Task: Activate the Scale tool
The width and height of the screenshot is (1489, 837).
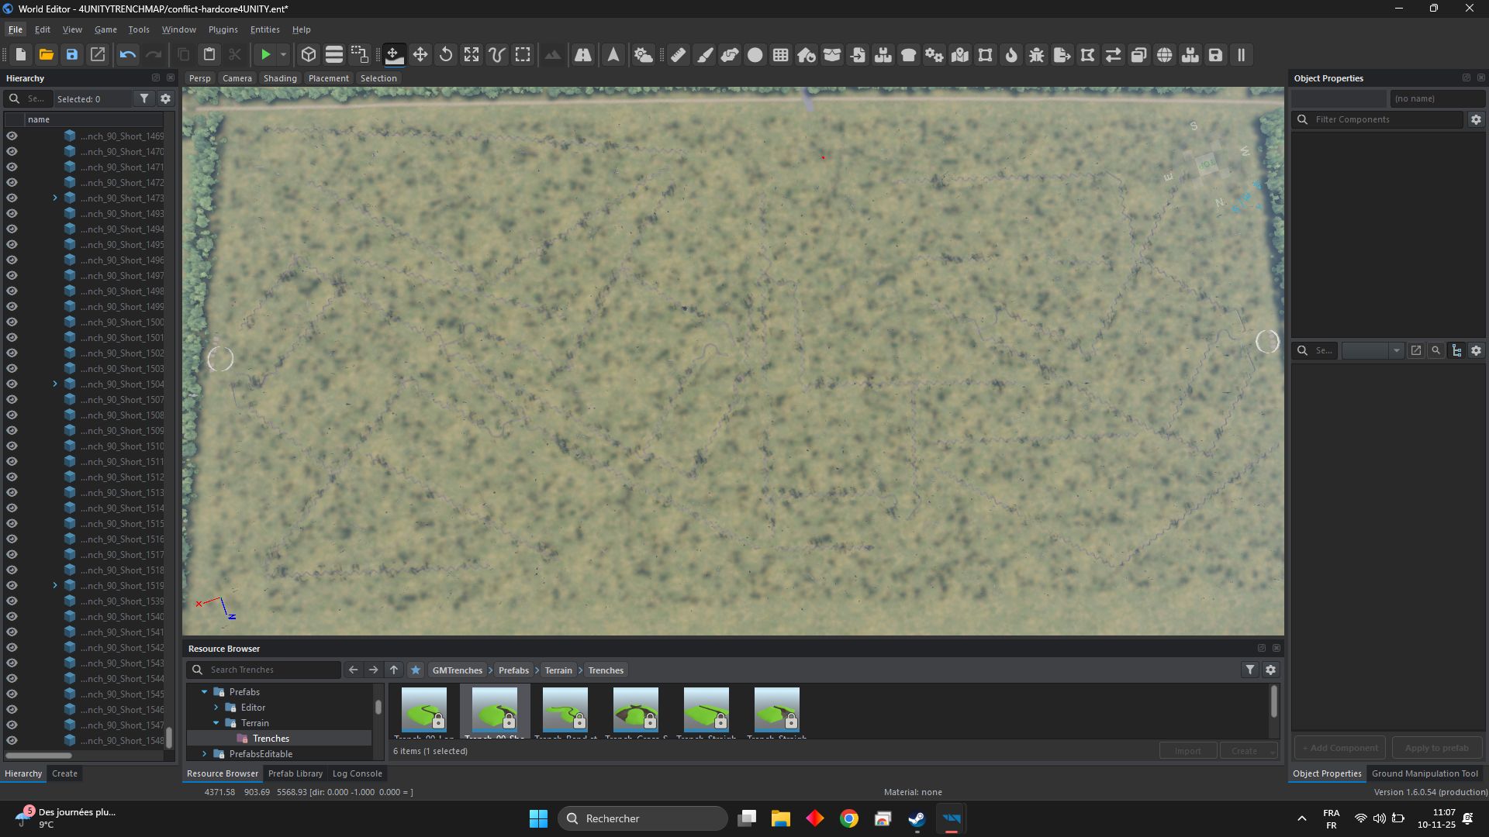Action: pos(471,54)
